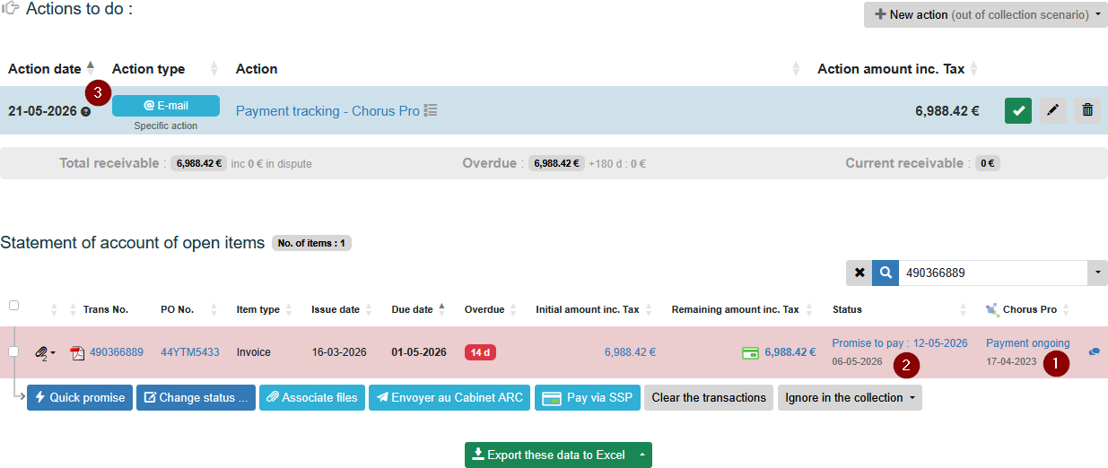Open the comment bubble icon on invoice row
The image size is (1108, 468).
[x=1094, y=352]
